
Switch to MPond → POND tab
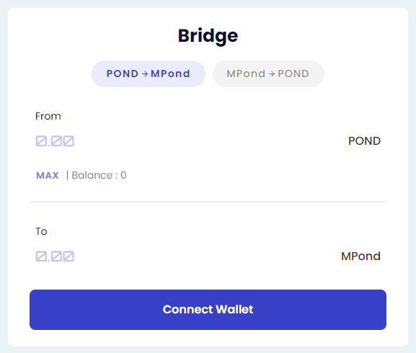click(x=268, y=73)
